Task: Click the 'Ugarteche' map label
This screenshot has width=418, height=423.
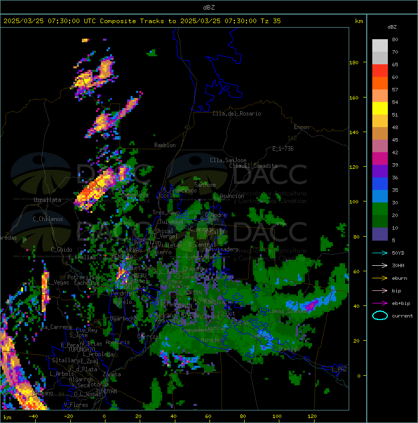Action: (124, 319)
